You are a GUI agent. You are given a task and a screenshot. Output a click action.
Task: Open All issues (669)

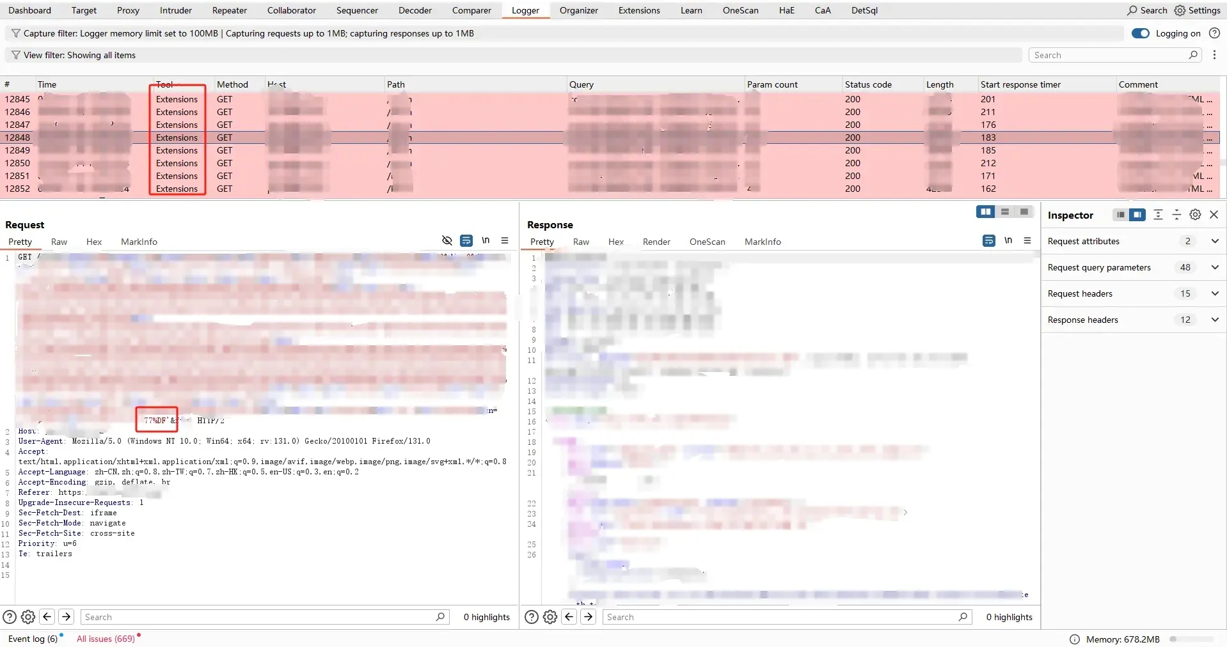coord(106,639)
